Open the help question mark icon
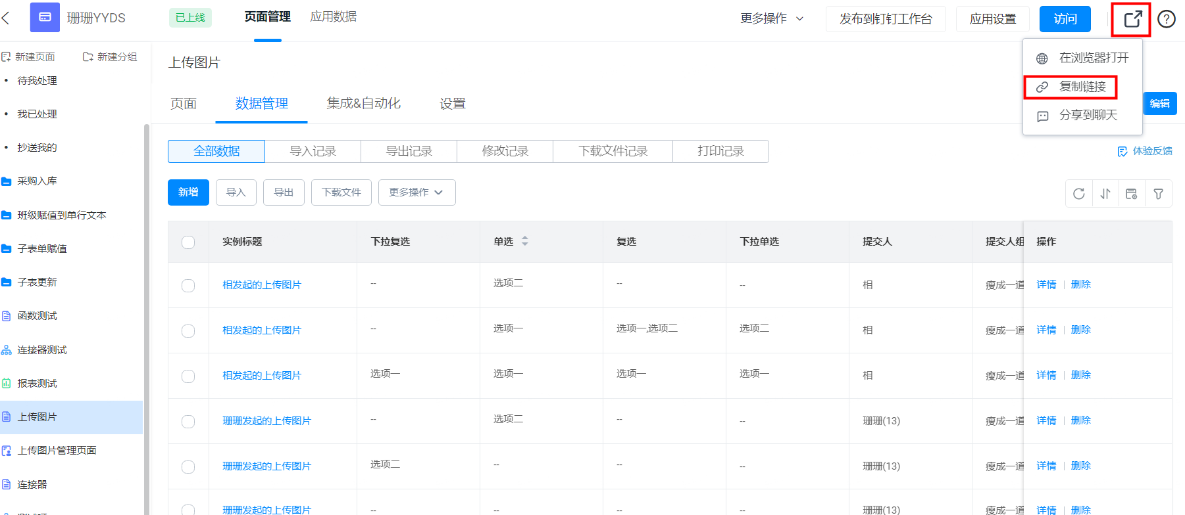 point(1167,19)
